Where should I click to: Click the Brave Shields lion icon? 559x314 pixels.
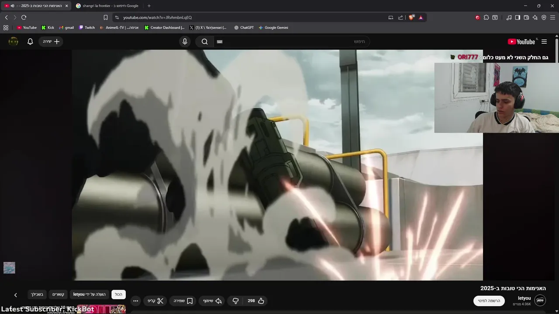tap(411, 17)
